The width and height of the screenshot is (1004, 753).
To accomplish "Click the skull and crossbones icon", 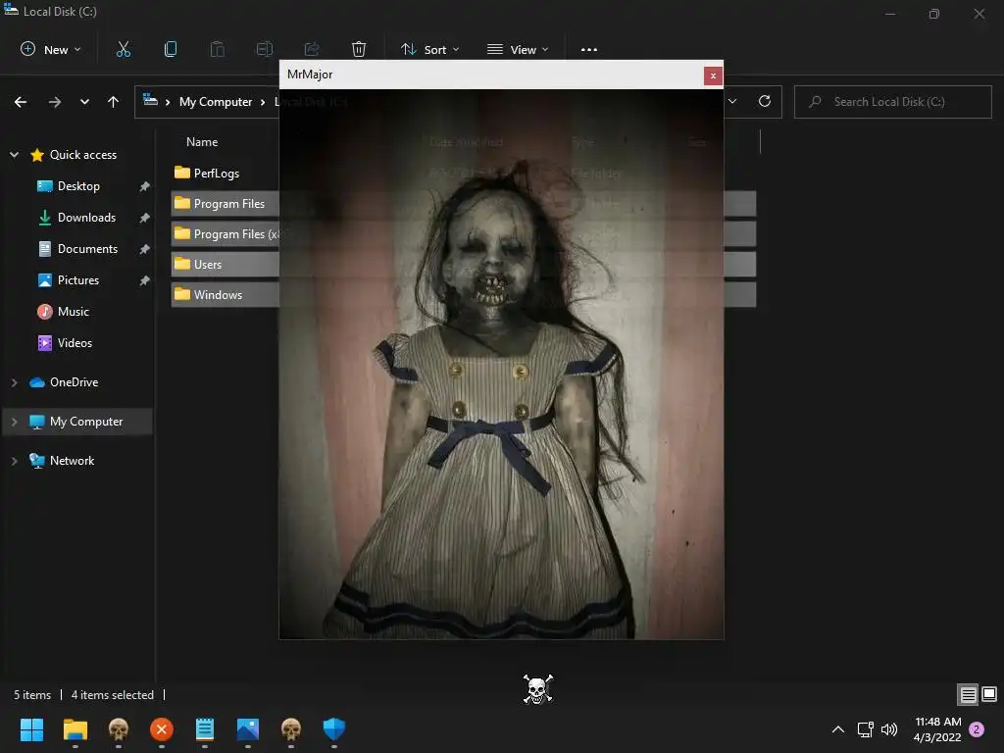I will (538, 689).
